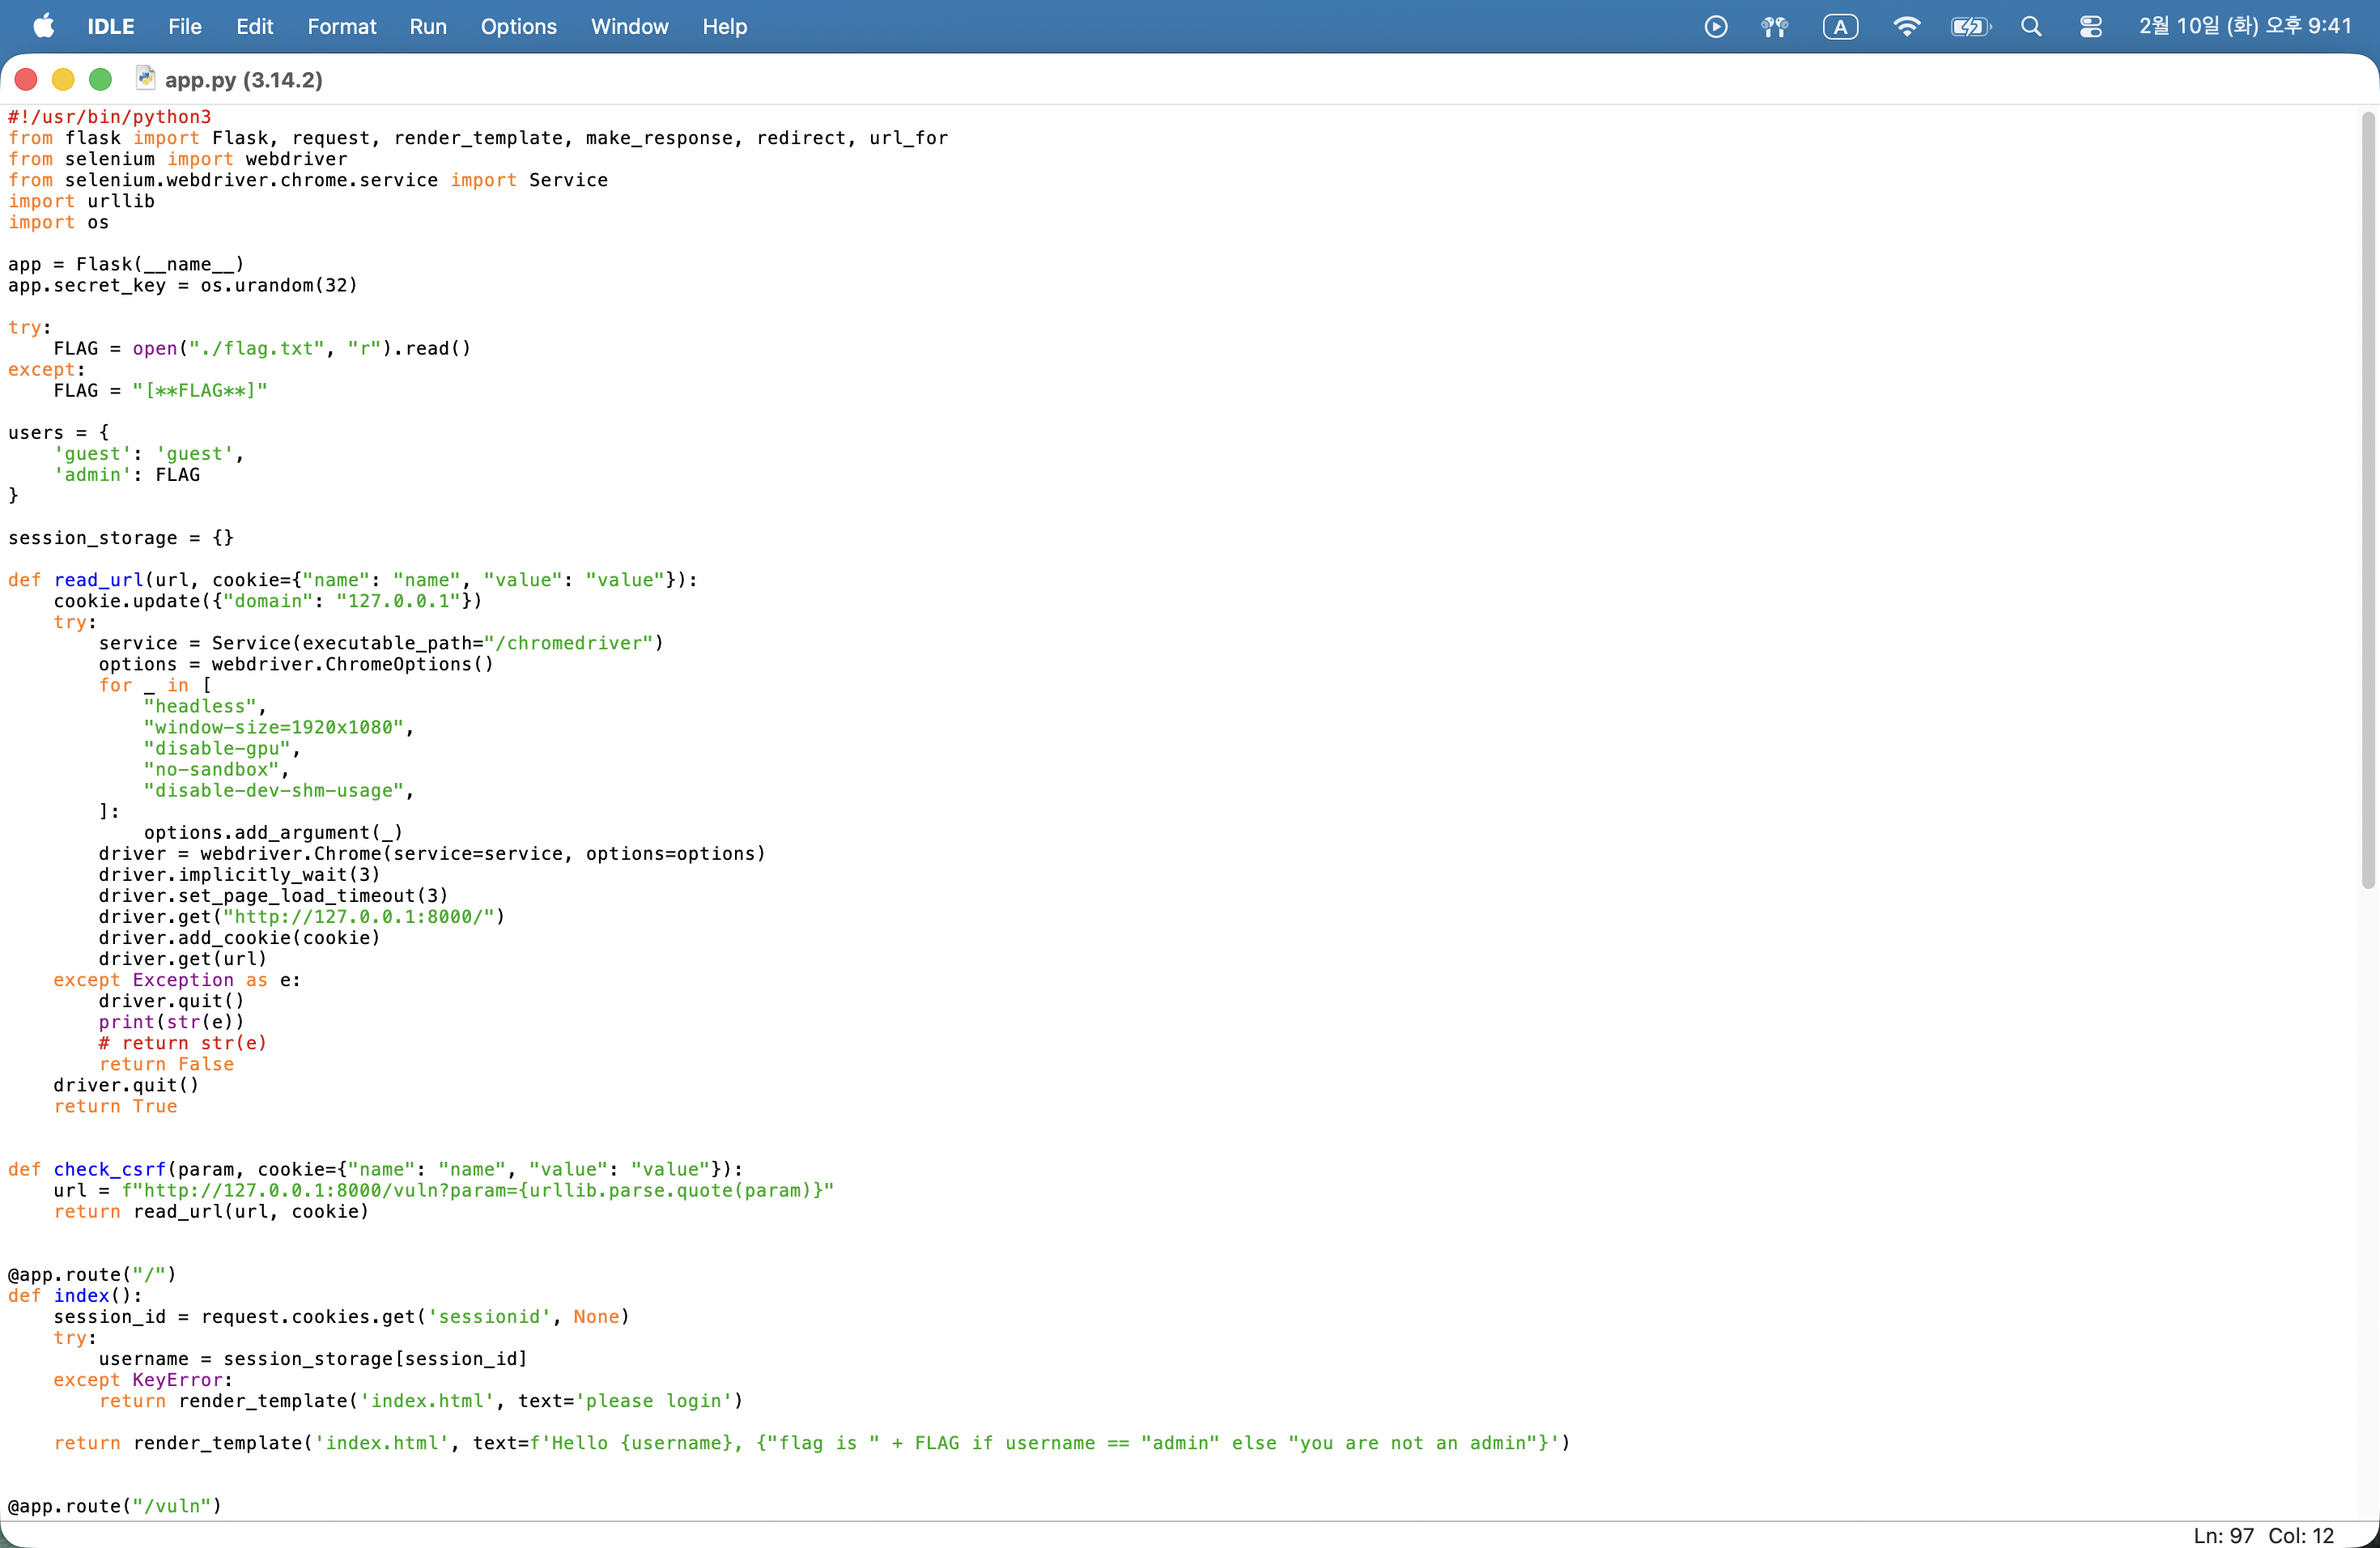Click the vertical scrollbar thumb
Screen dimensions: 2380x1548
pos(2367,500)
